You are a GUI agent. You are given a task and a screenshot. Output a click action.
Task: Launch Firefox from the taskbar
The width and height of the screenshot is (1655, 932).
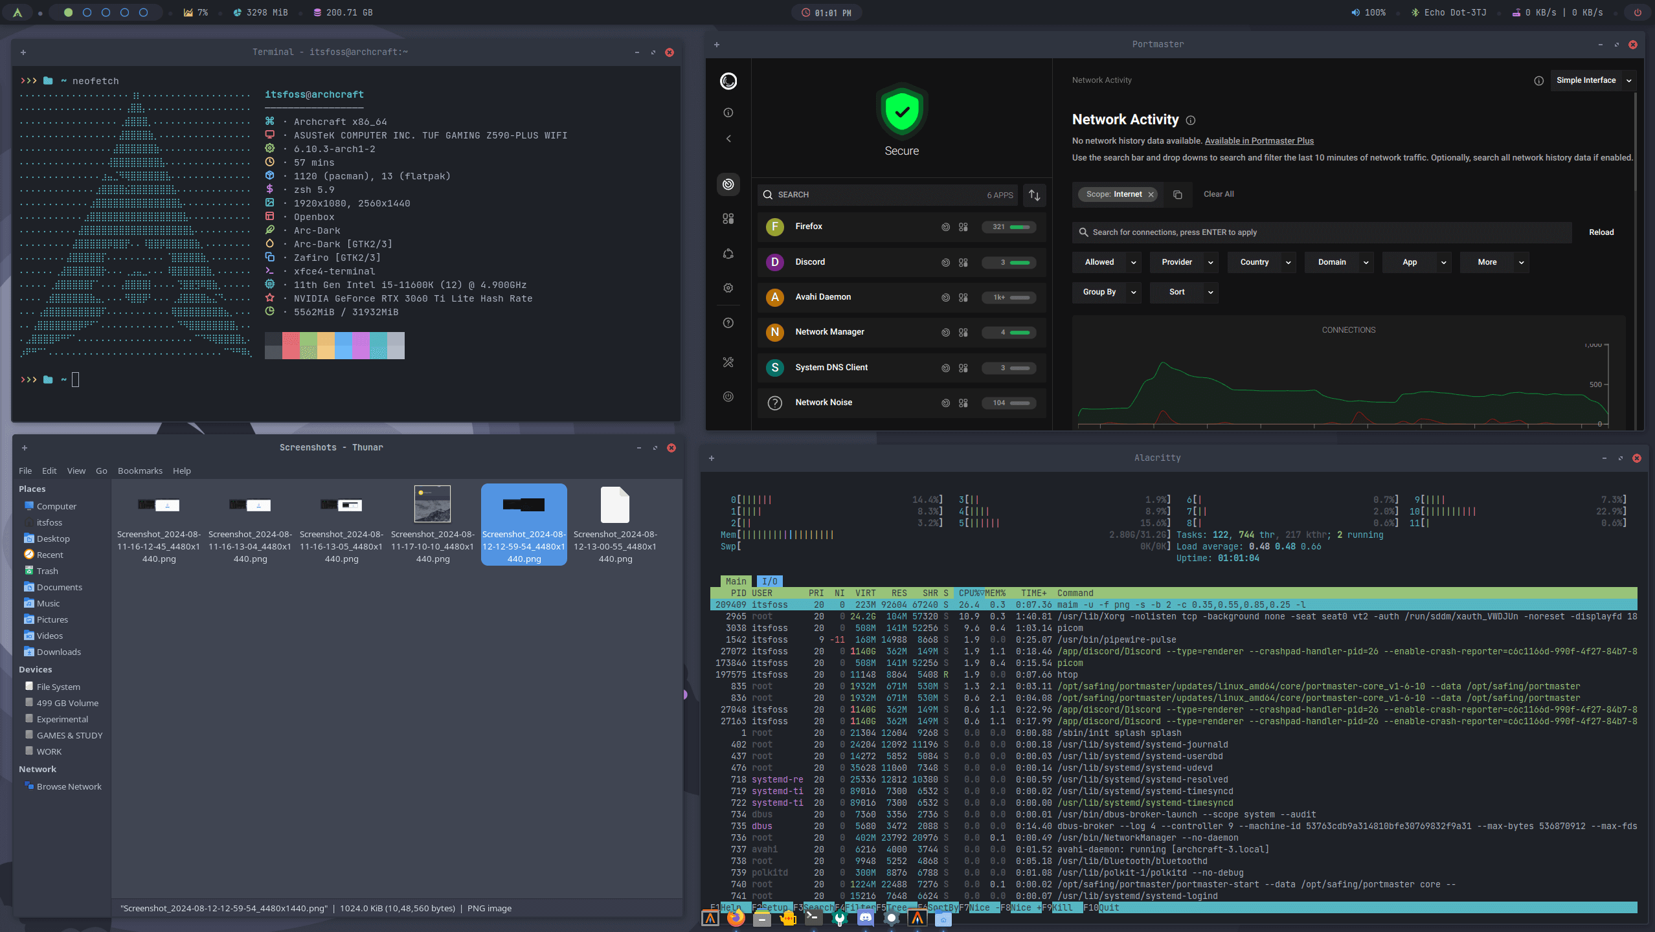[x=736, y=918]
